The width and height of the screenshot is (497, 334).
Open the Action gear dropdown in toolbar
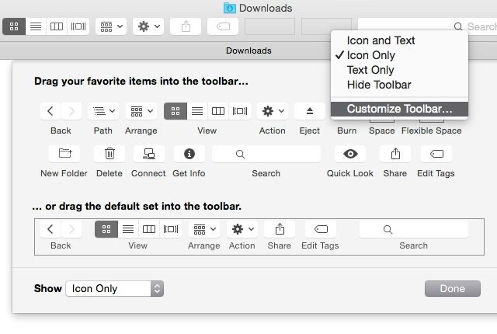point(148,26)
